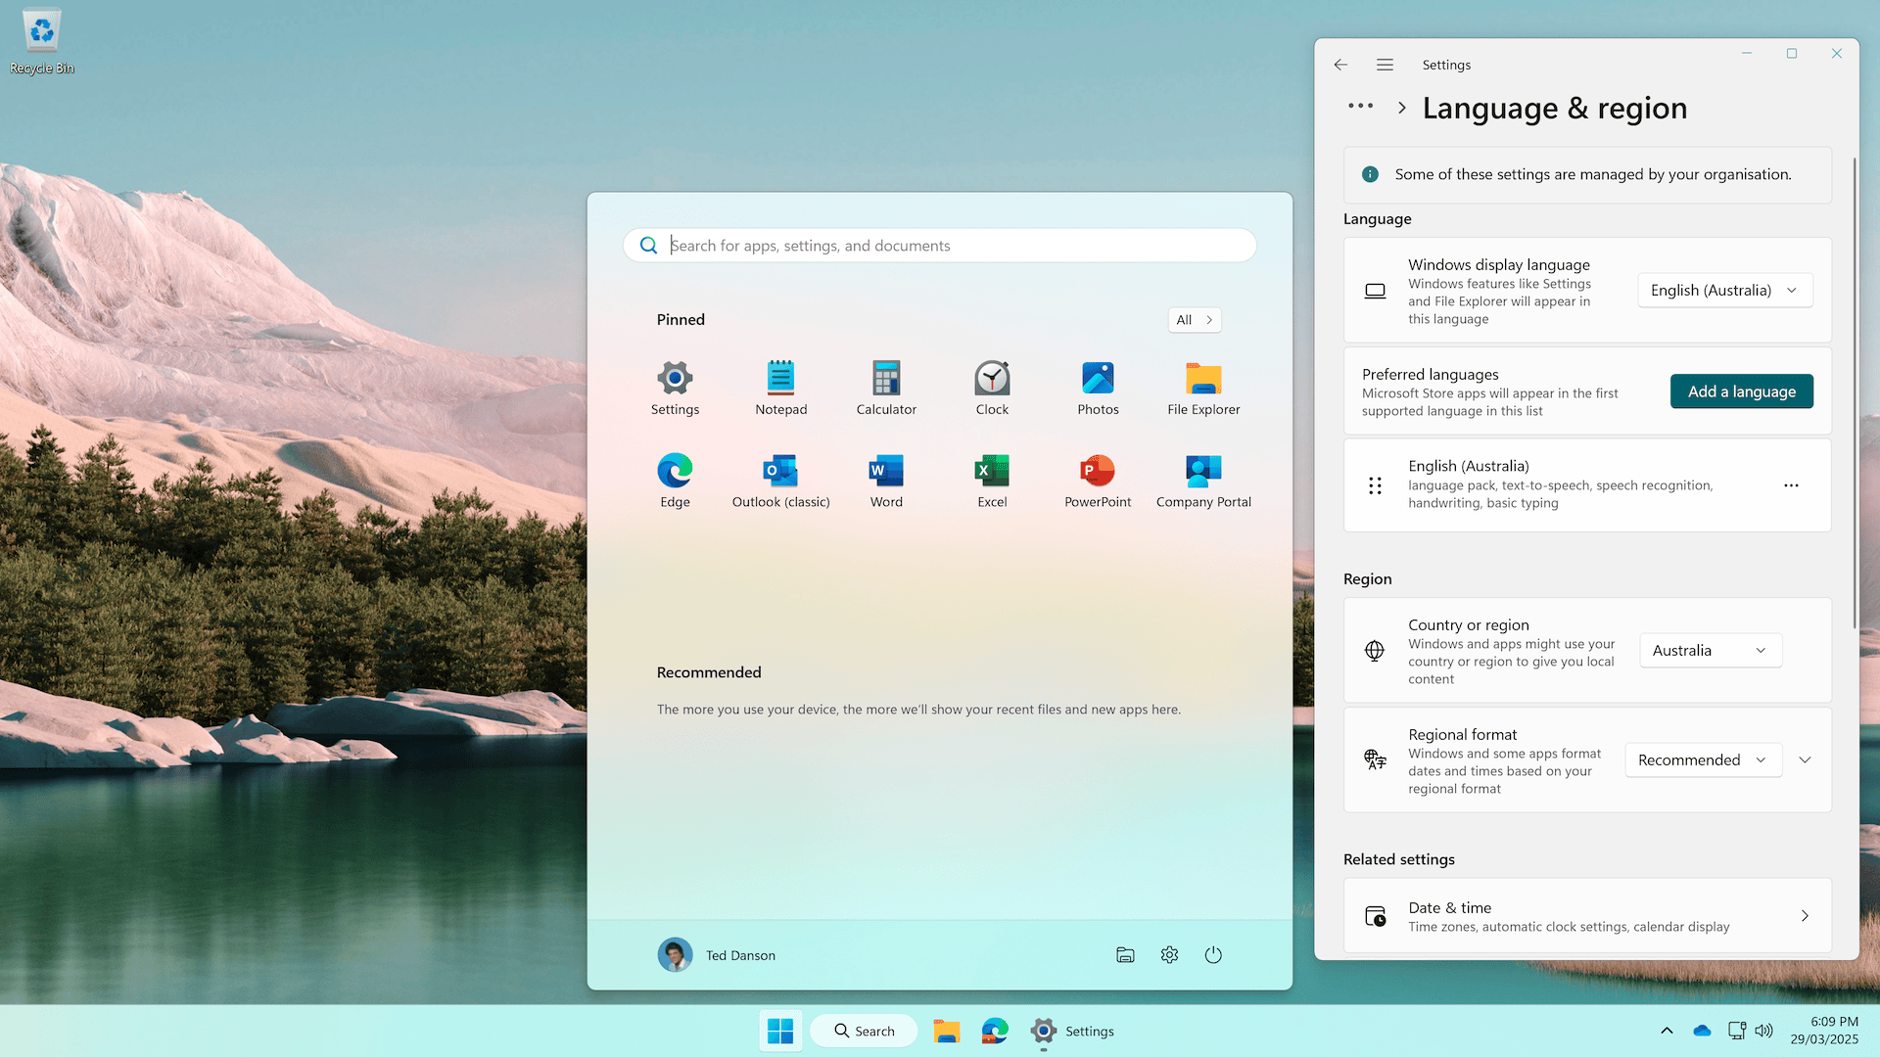Click the breadcrumb ellipsis in Settings

coord(1360,107)
